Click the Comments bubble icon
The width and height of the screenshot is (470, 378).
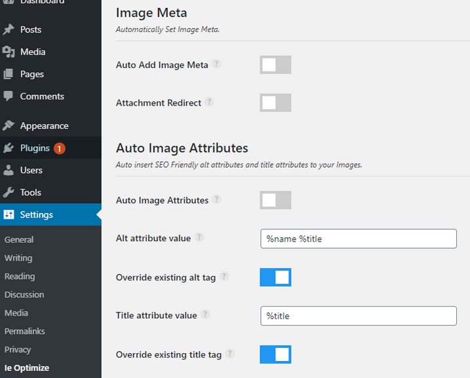tap(9, 96)
